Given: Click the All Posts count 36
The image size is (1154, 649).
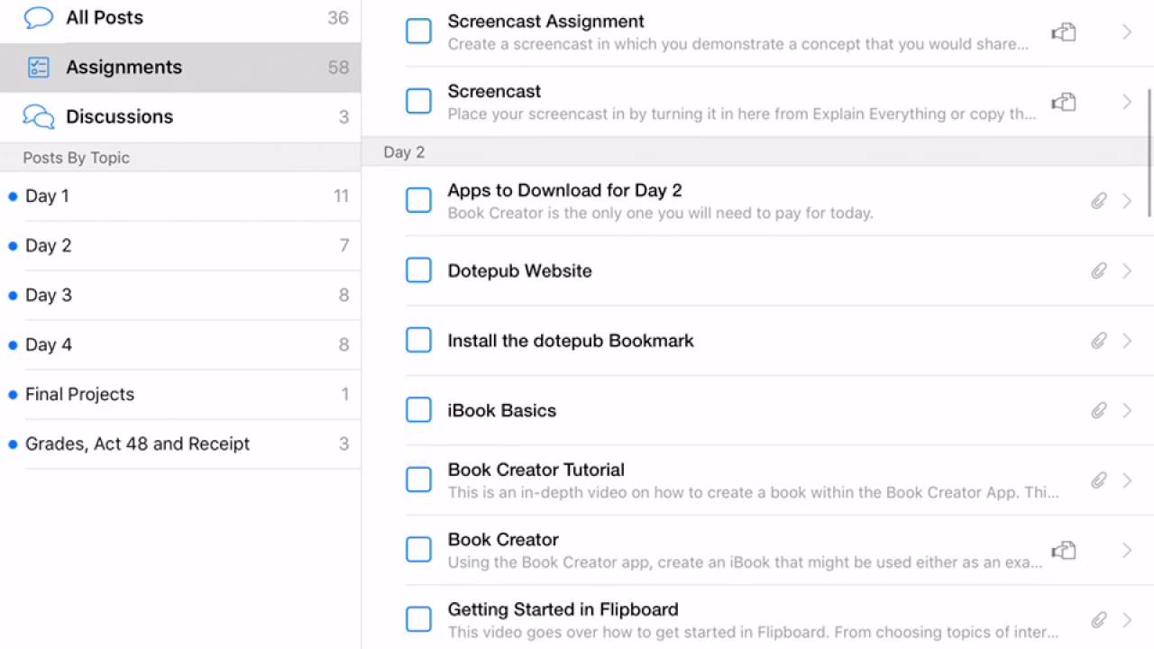Looking at the screenshot, I should [338, 18].
